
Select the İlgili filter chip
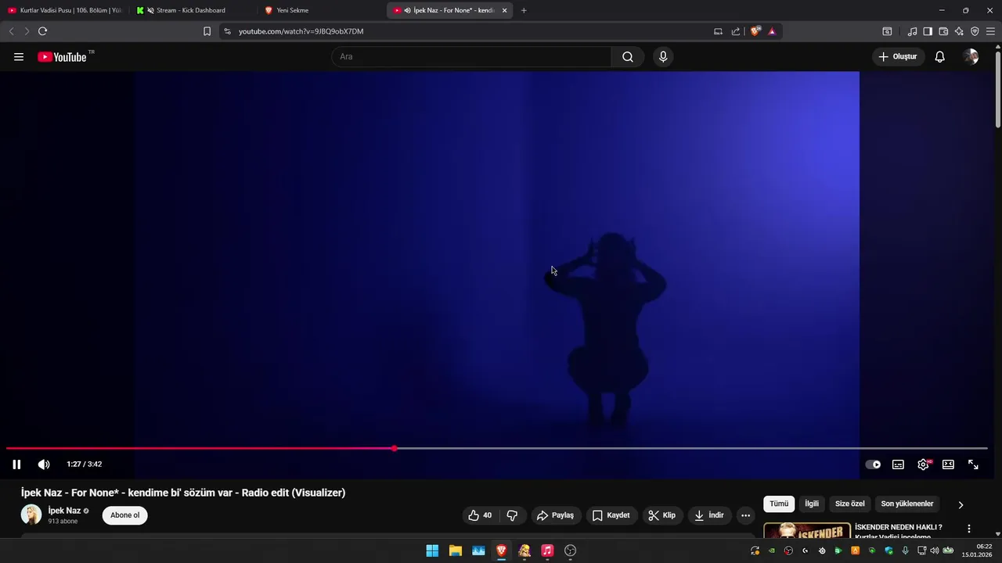click(x=812, y=504)
